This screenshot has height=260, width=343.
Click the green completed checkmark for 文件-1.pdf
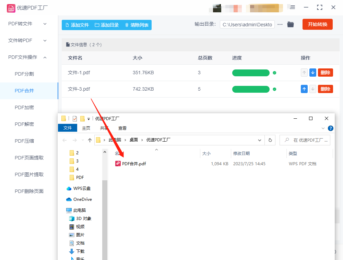tap(274, 73)
